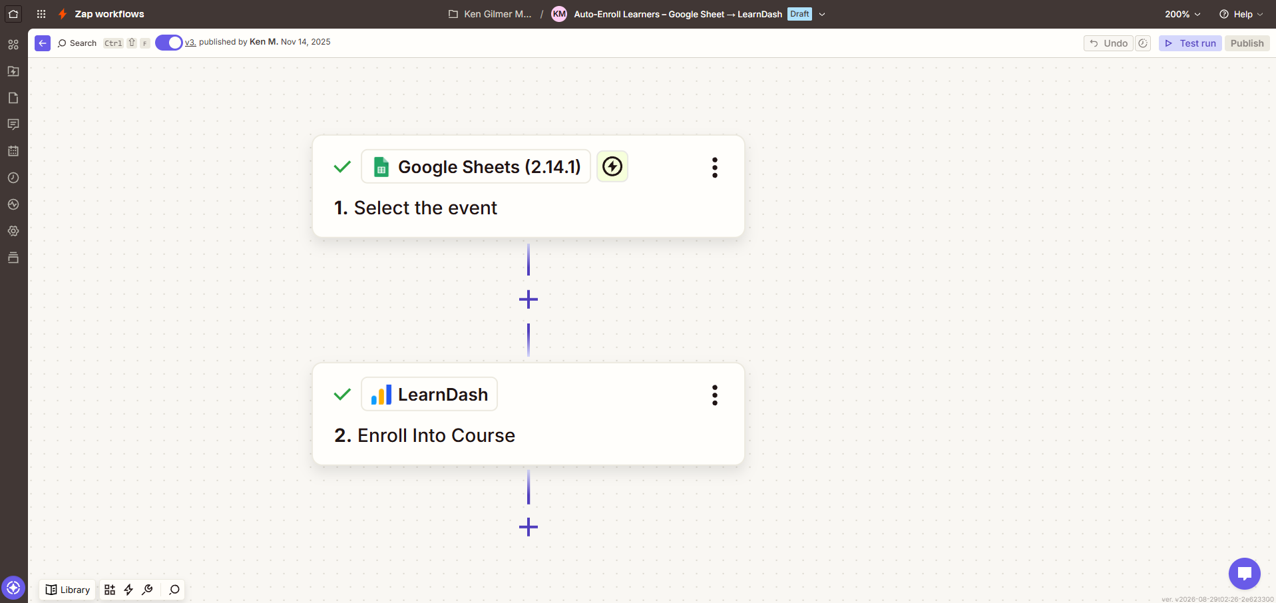Click the magnifier icon in bottom toolbar
This screenshot has width=1276, height=603.
click(174, 590)
